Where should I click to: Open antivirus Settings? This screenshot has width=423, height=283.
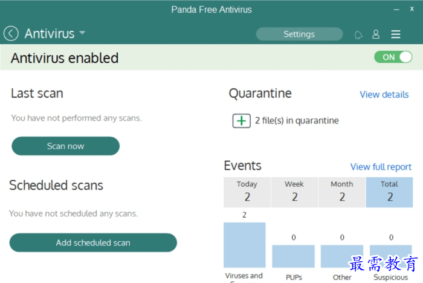pos(299,34)
